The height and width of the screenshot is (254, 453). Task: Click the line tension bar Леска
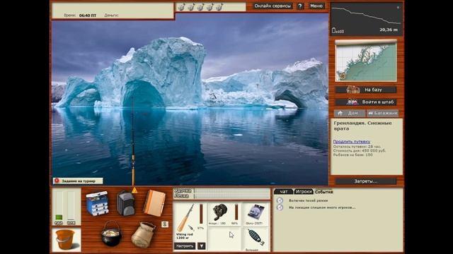(232, 196)
